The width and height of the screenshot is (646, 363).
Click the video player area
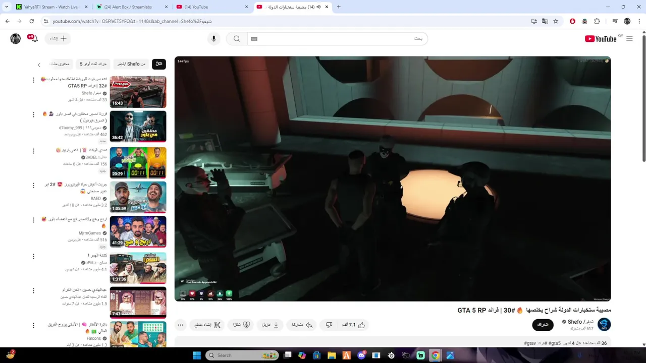tap(393, 179)
